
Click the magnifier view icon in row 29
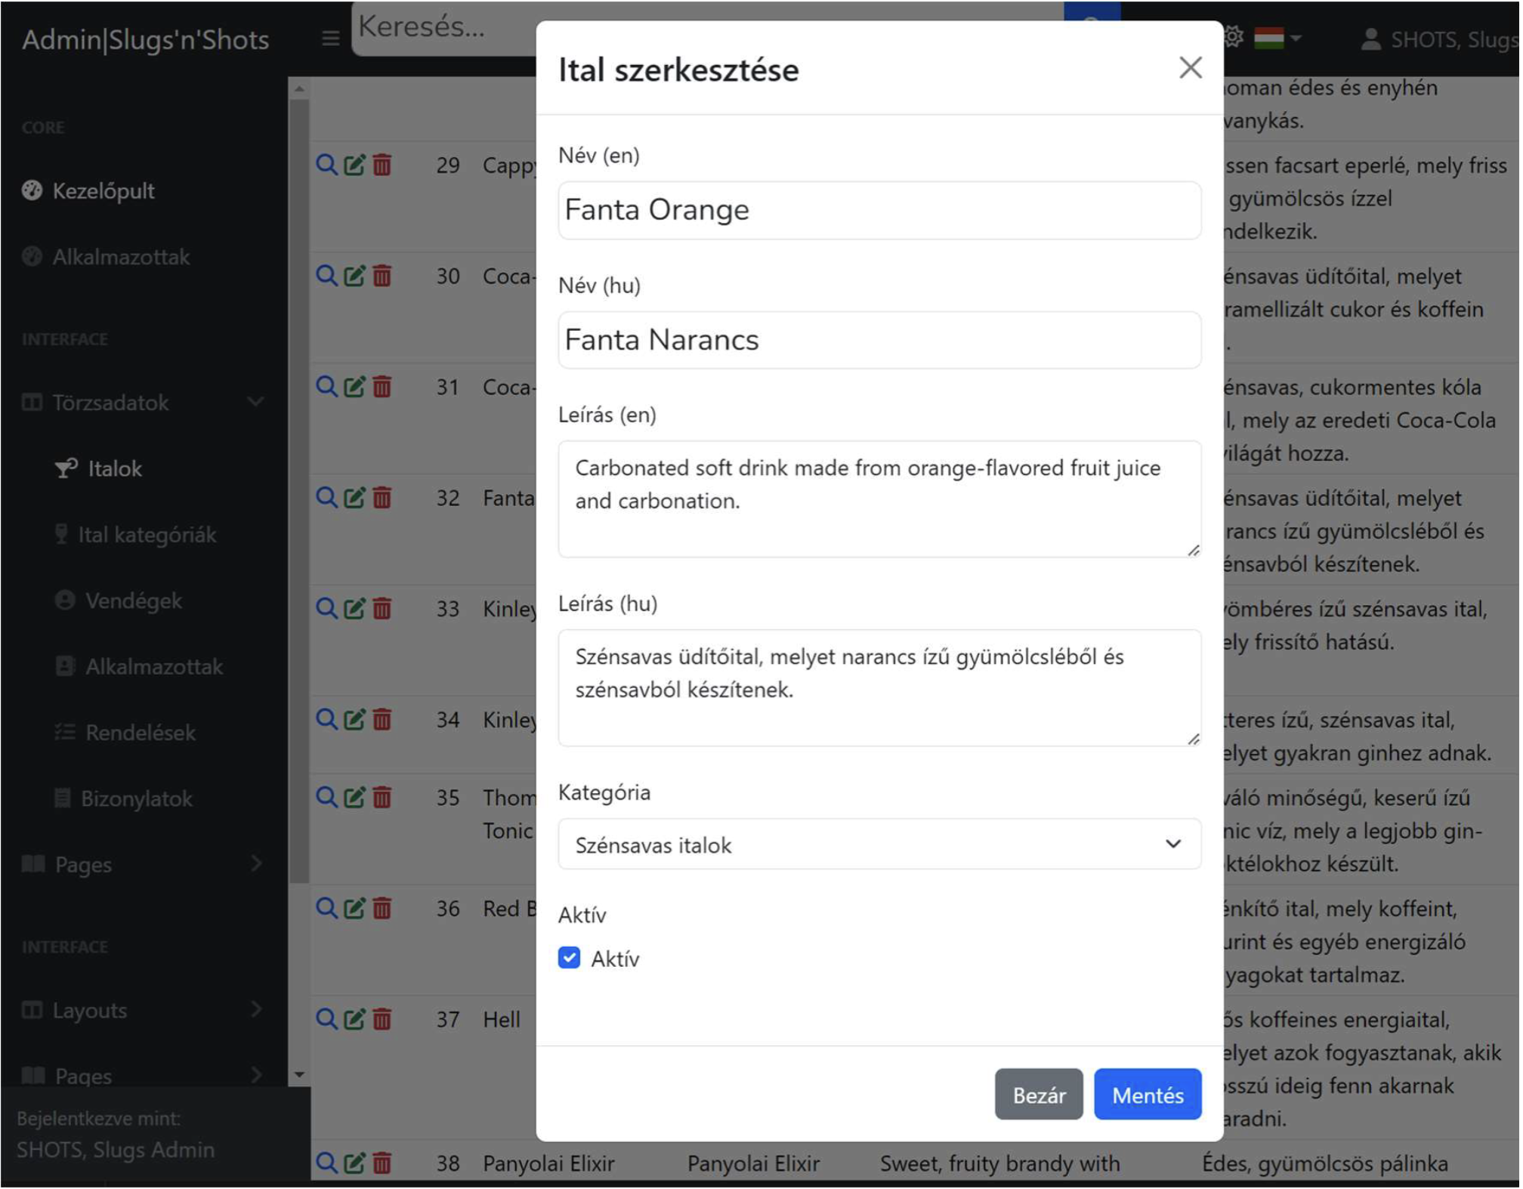(x=326, y=164)
